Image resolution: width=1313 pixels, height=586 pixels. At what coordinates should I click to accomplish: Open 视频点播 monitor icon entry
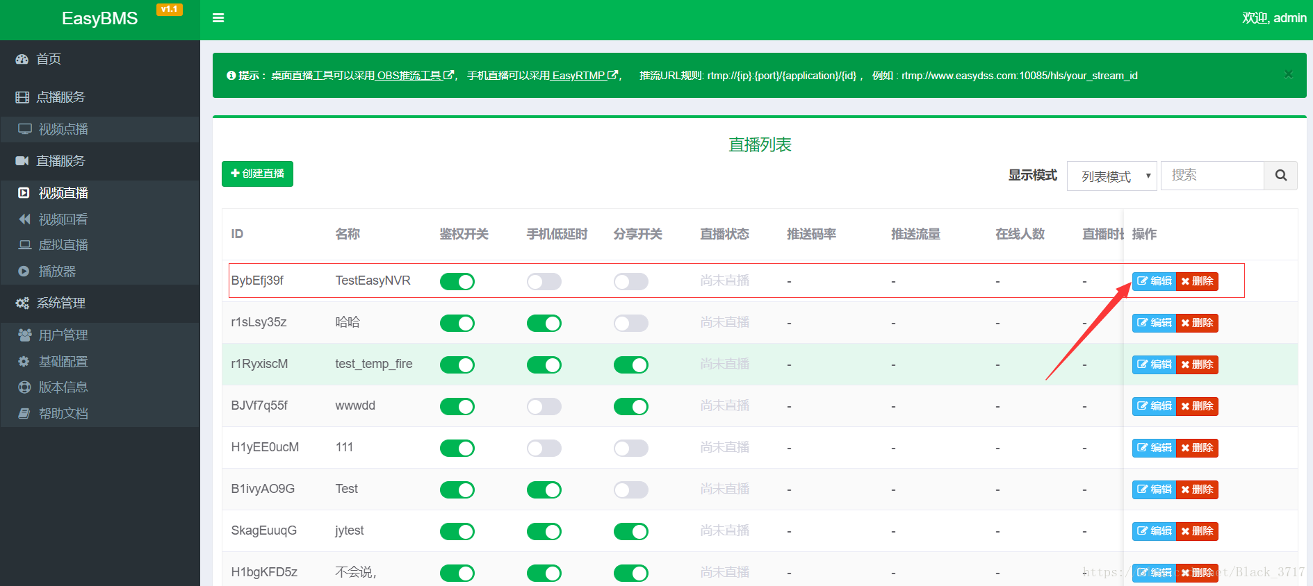[25, 129]
